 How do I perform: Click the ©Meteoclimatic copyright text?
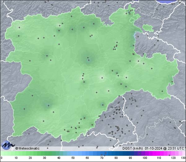pos(27,148)
